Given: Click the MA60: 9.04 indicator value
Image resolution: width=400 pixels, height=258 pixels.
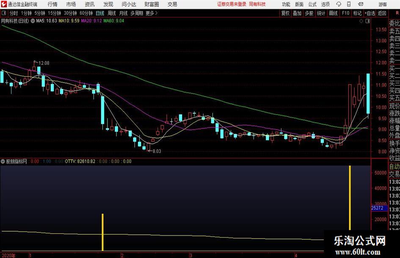Looking at the screenshot, I should pyautogui.click(x=114, y=21).
